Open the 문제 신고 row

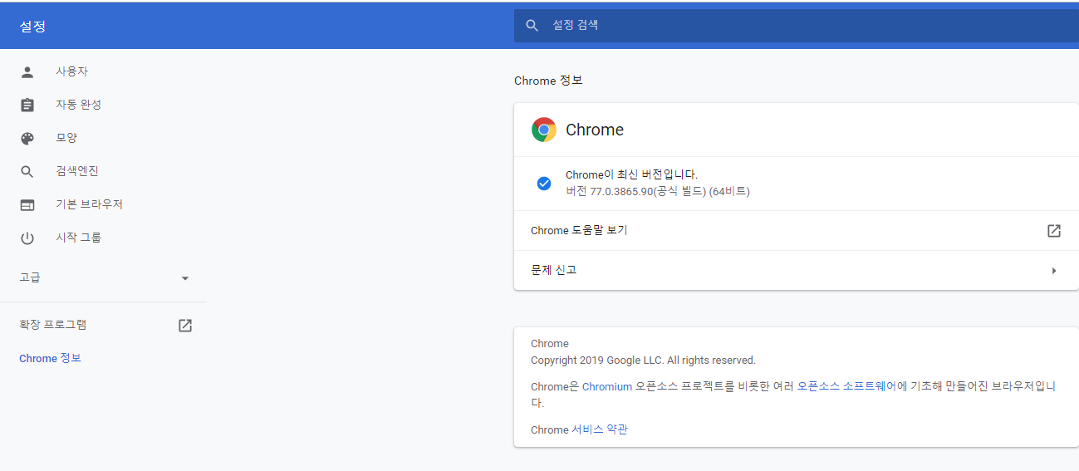(796, 271)
